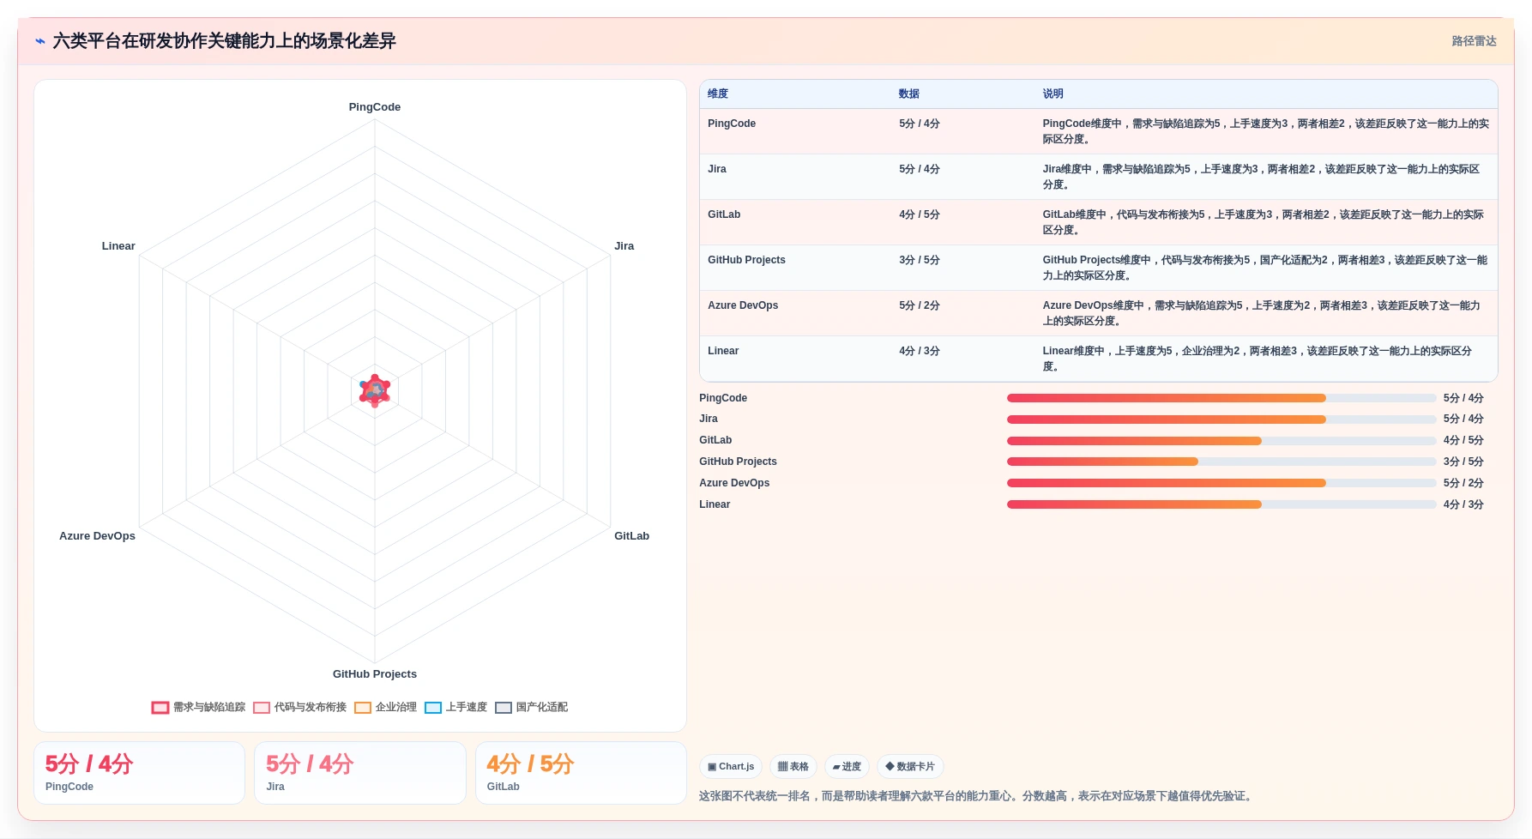Toggle the 上手速度 legend series
Viewport: 1532px width, 839px height.
pyautogui.click(x=455, y=708)
